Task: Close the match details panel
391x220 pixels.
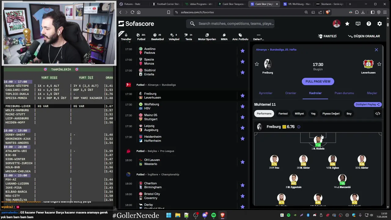Action: (x=376, y=50)
